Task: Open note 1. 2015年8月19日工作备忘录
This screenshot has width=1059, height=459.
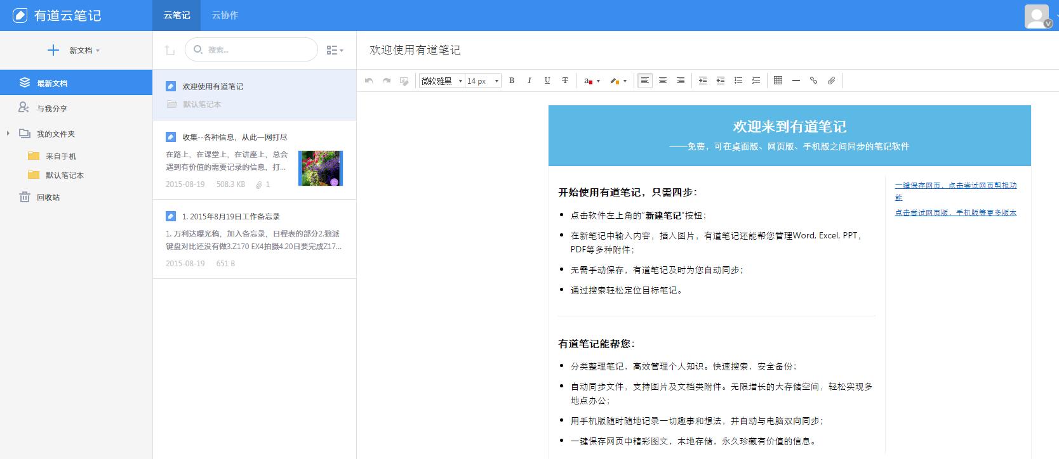Action: click(254, 239)
